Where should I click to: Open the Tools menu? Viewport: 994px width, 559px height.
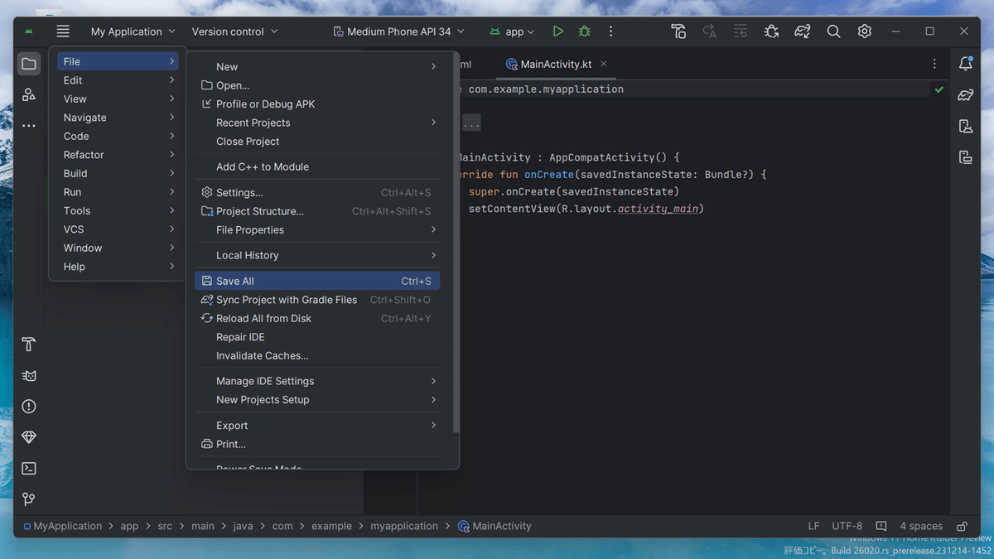tap(118, 210)
